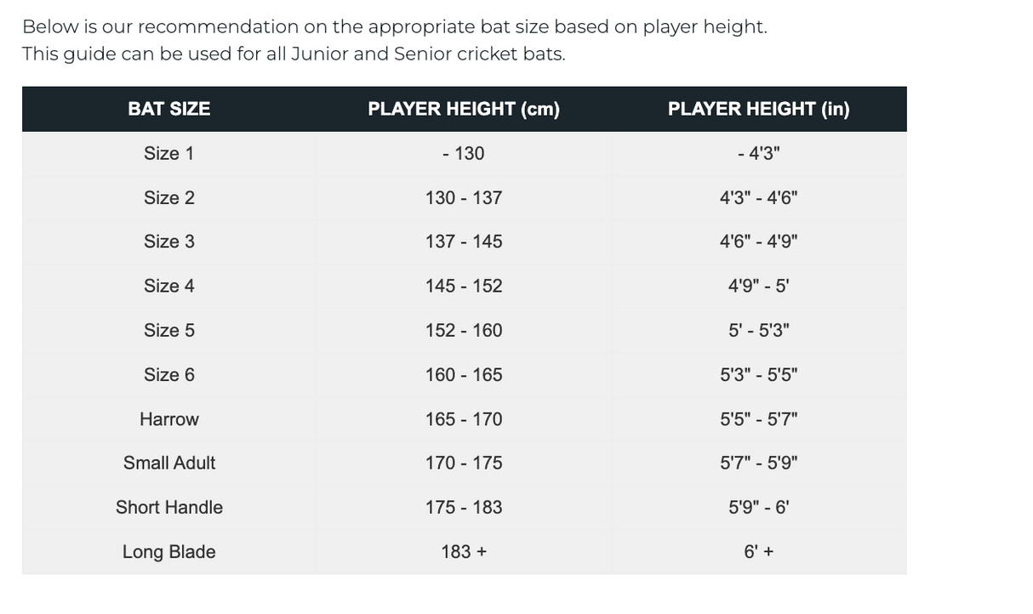Select the Size 2 cell
The height and width of the screenshot is (614, 1033).
pos(169,198)
